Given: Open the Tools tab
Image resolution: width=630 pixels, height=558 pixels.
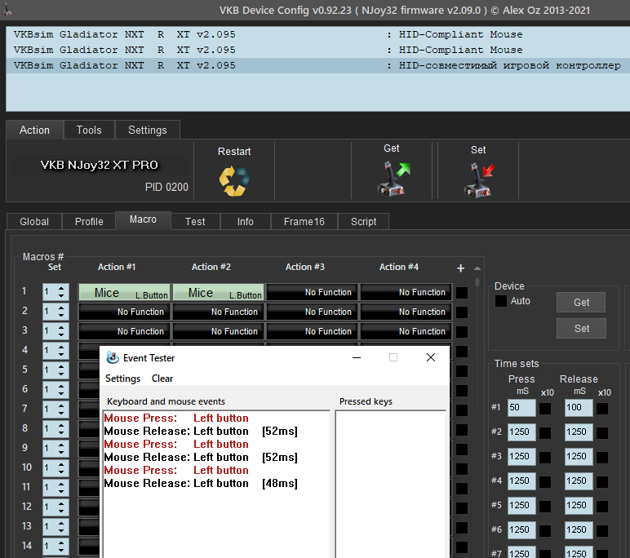Looking at the screenshot, I should click(89, 131).
